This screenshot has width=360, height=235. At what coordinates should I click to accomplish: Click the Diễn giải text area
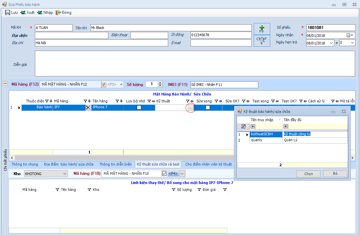195,64
